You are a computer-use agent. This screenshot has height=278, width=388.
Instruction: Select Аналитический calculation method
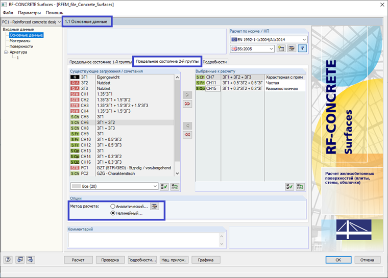pos(113,206)
